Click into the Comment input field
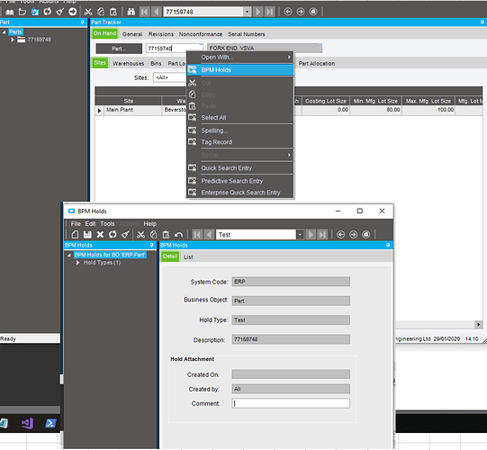The image size is (487, 450). [x=291, y=403]
